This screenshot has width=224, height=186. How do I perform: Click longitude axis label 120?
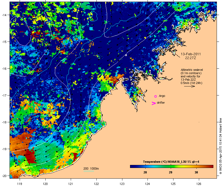click(x=45, y=184)
